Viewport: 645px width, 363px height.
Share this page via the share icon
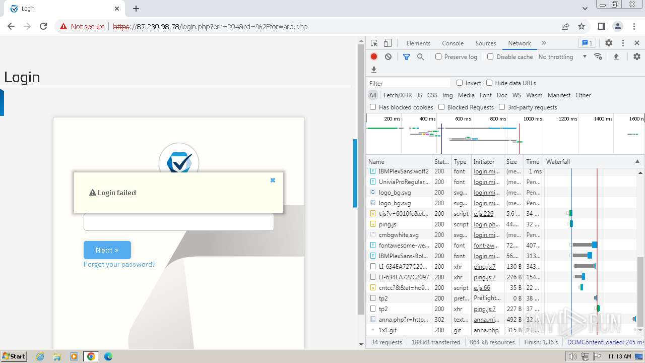565,26
